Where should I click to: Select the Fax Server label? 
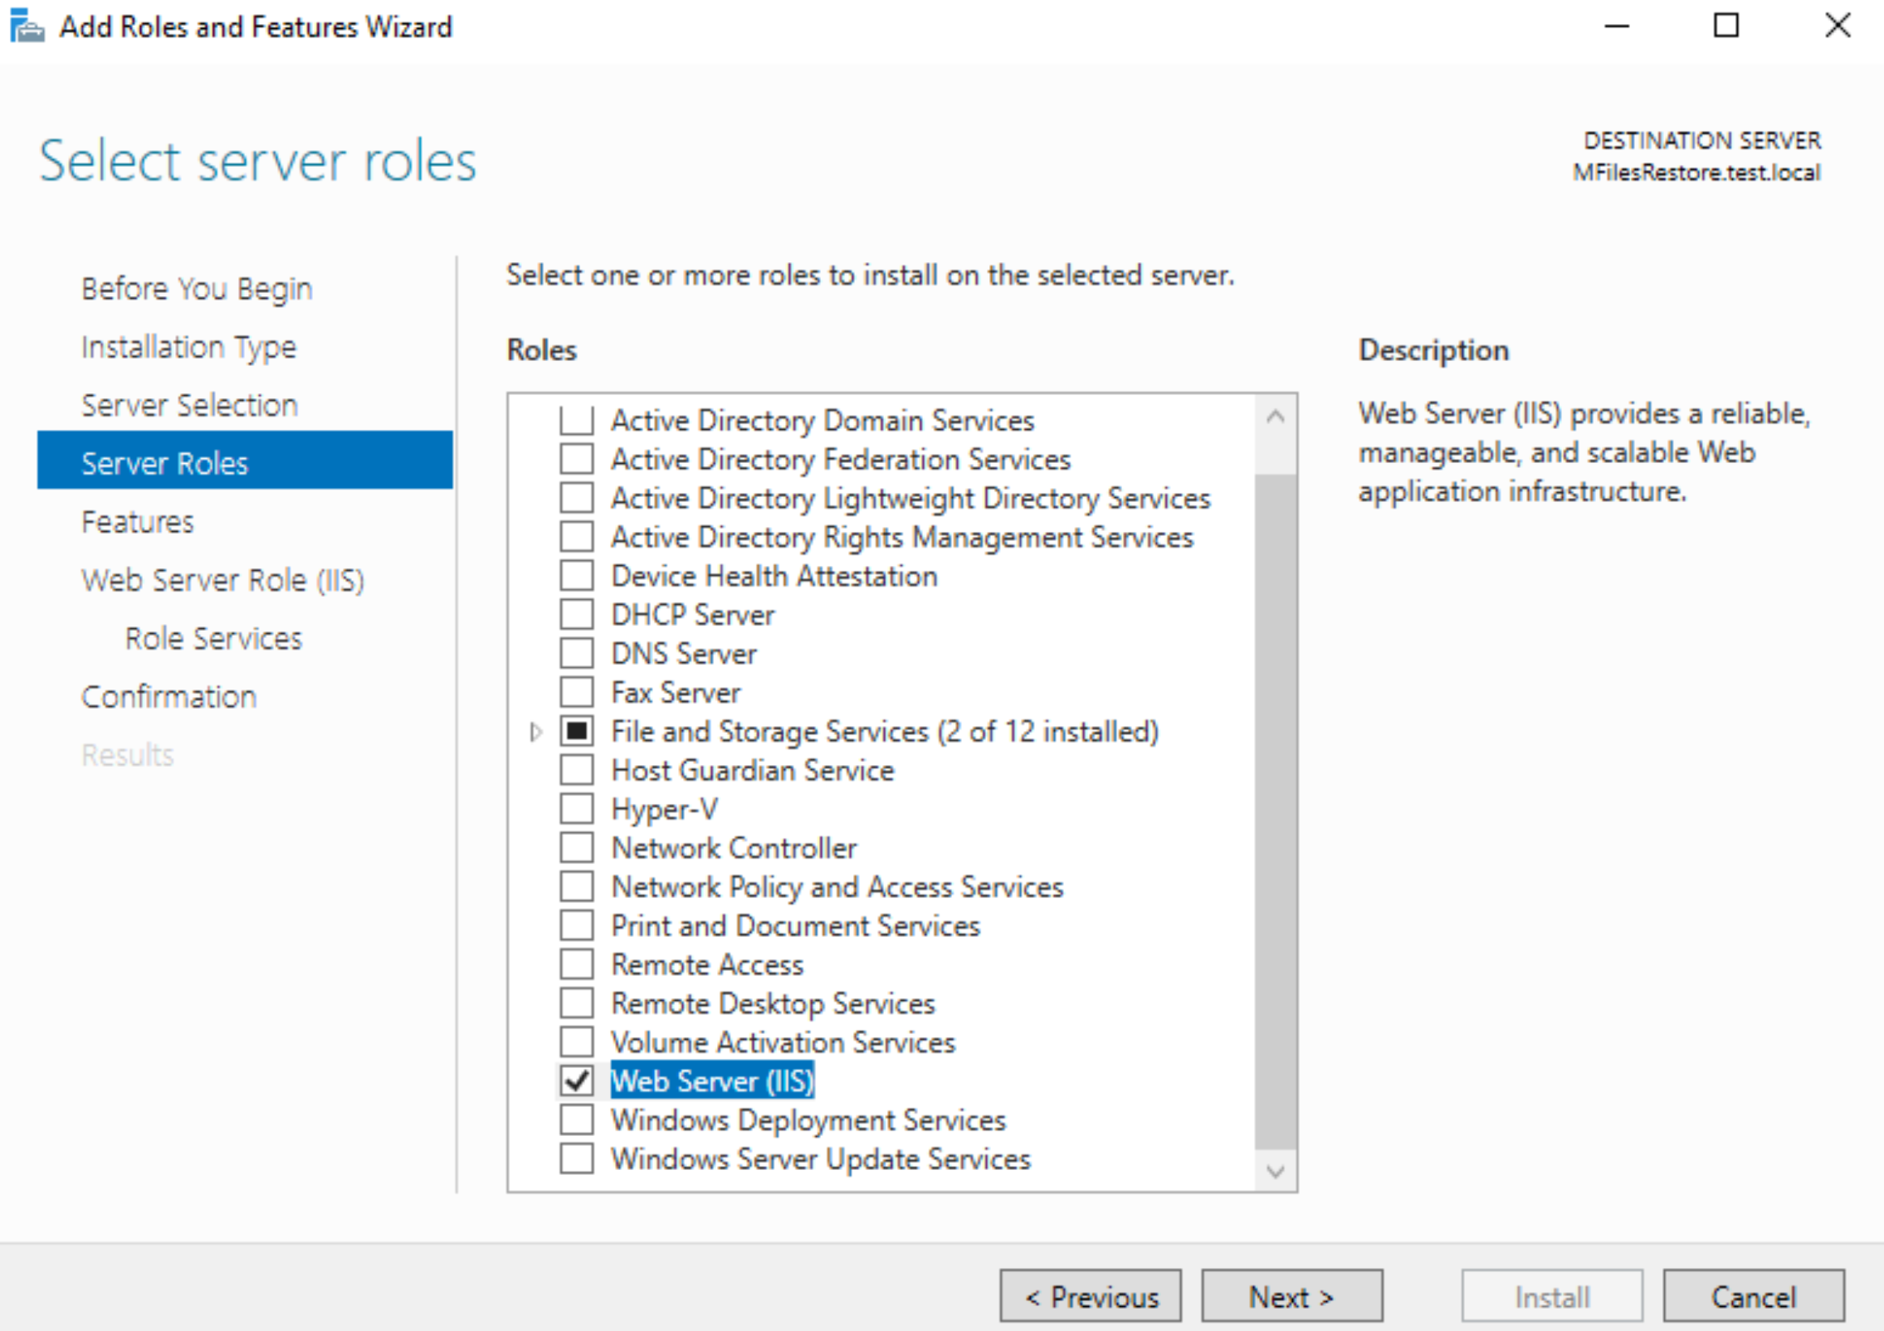[676, 693]
